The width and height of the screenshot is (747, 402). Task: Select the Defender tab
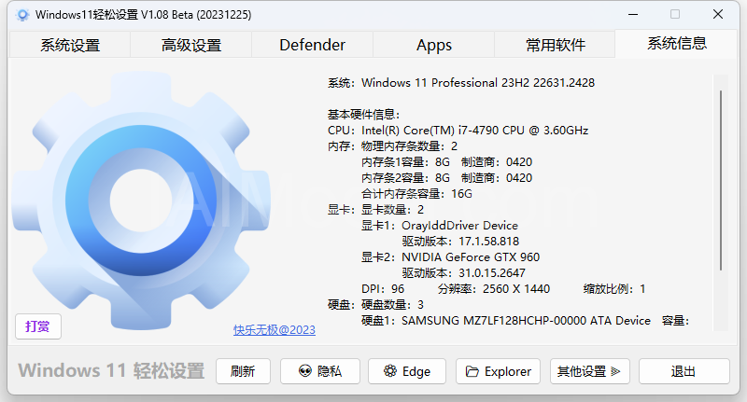click(x=313, y=45)
